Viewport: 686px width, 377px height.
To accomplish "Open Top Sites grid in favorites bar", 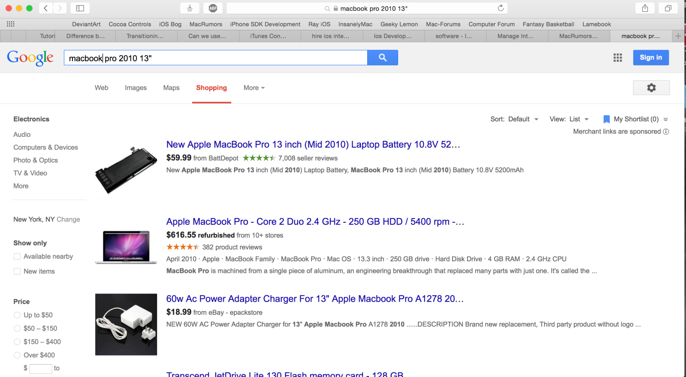I will [x=11, y=24].
